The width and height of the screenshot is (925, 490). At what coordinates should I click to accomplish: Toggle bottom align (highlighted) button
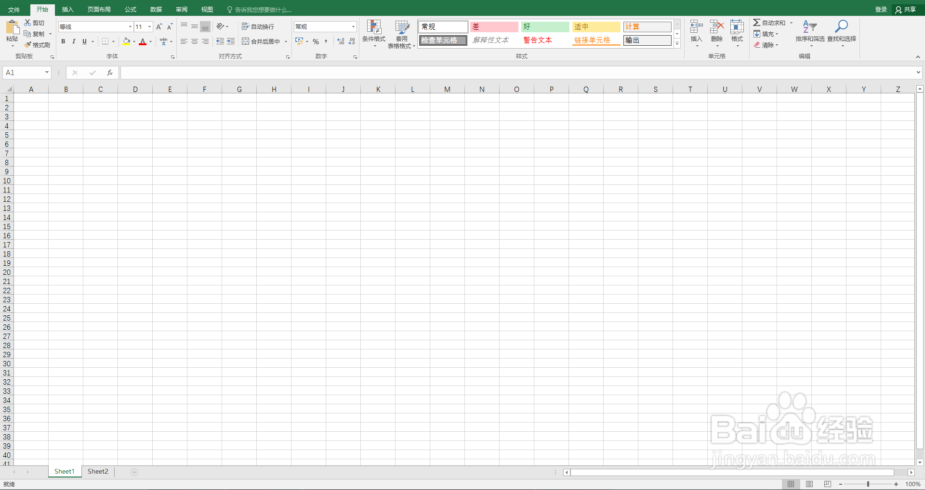click(x=205, y=26)
